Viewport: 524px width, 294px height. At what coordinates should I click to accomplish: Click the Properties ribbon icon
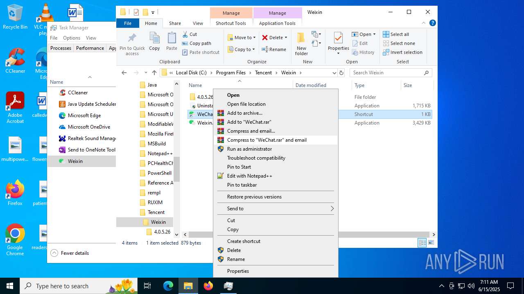[x=338, y=38]
